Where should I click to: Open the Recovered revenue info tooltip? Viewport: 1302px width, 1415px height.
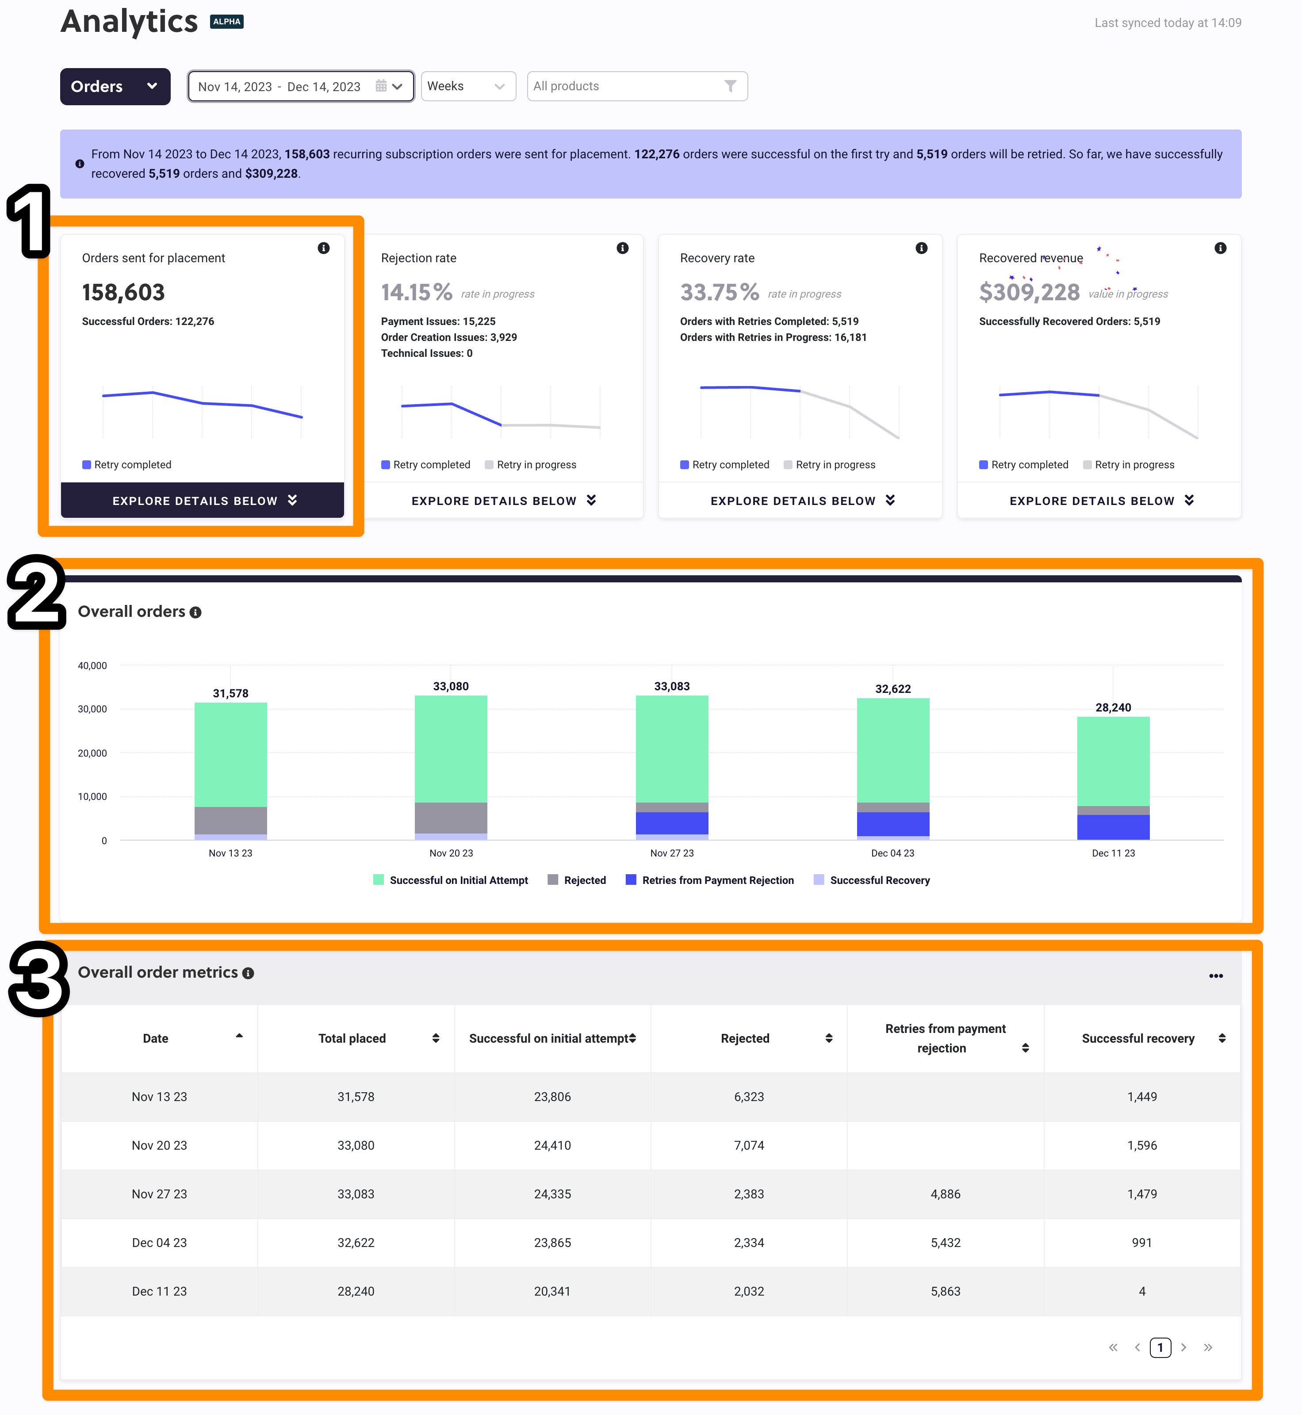pyautogui.click(x=1221, y=248)
